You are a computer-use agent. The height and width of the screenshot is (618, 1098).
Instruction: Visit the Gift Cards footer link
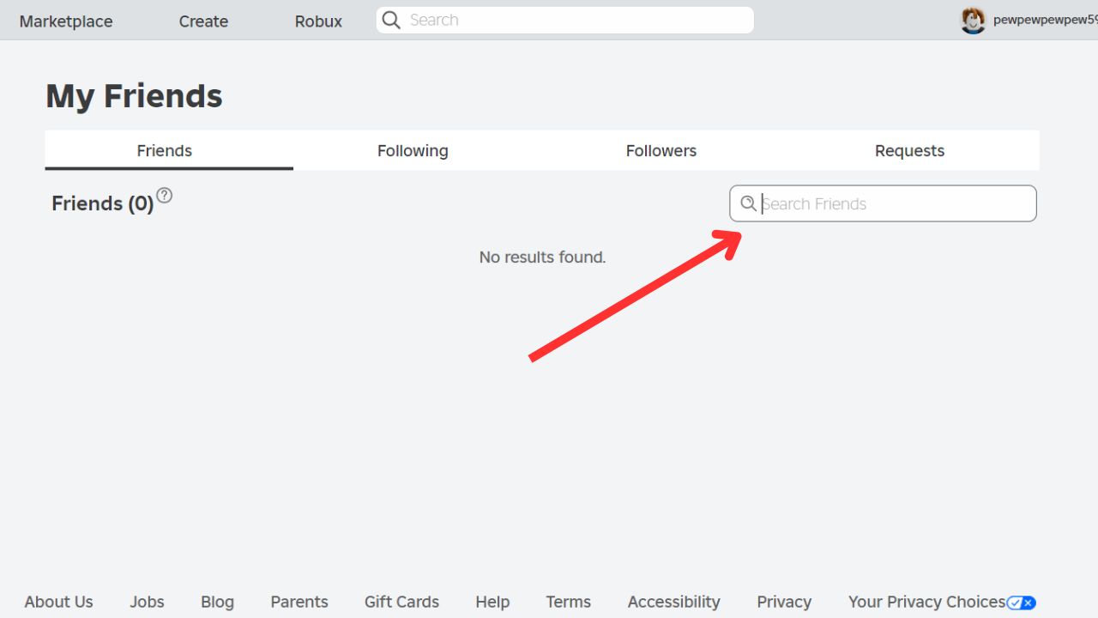(401, 602)
